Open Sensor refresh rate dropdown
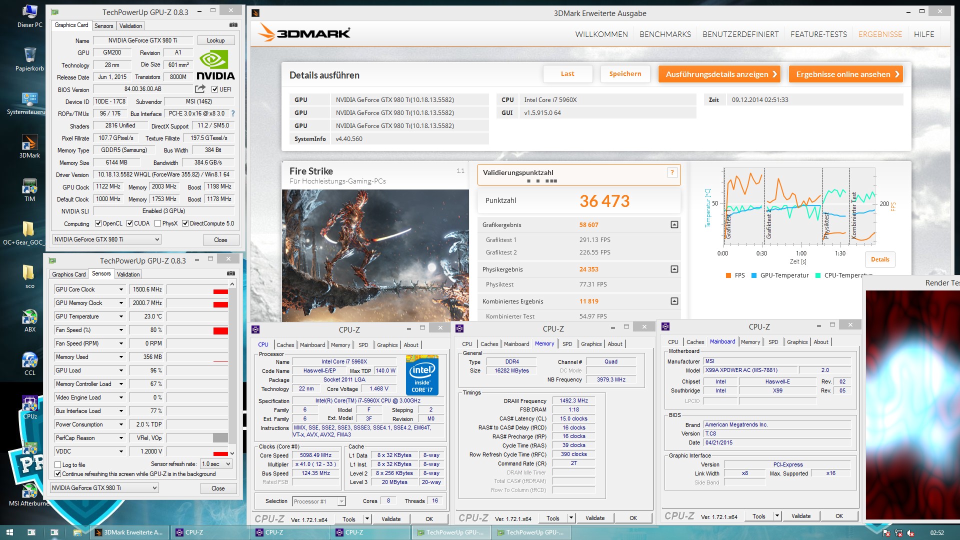Viewport: 960px width, 540px height. [x=216, y=464]
